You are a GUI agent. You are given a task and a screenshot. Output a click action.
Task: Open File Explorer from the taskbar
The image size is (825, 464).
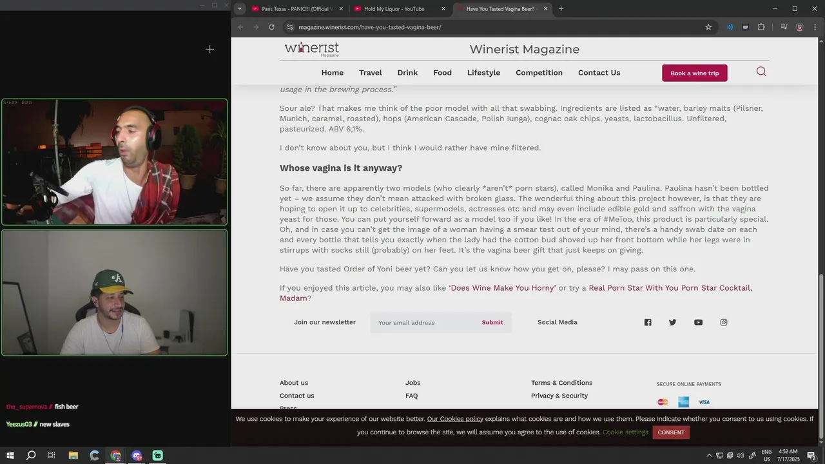(x=73, y=456)
